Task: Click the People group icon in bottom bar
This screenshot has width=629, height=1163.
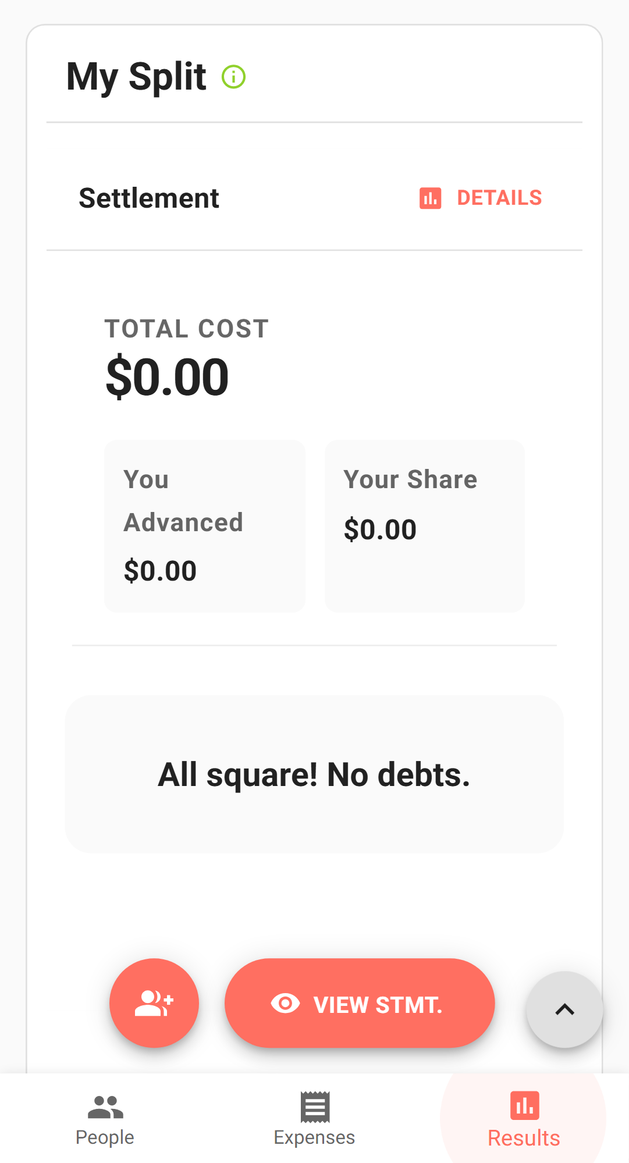Action: [x=105, y=1107]
